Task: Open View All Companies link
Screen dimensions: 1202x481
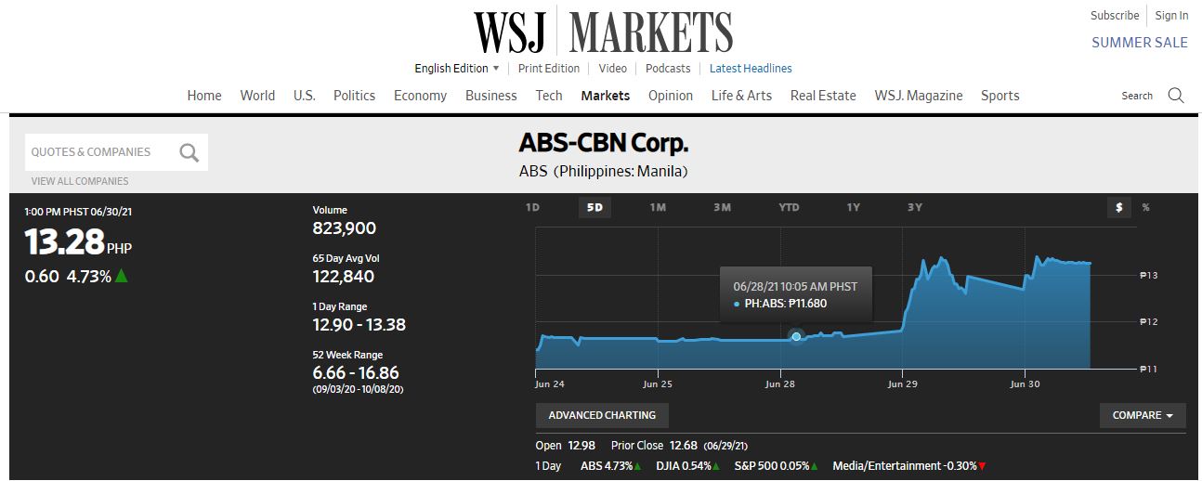Action: coord(80,181)
